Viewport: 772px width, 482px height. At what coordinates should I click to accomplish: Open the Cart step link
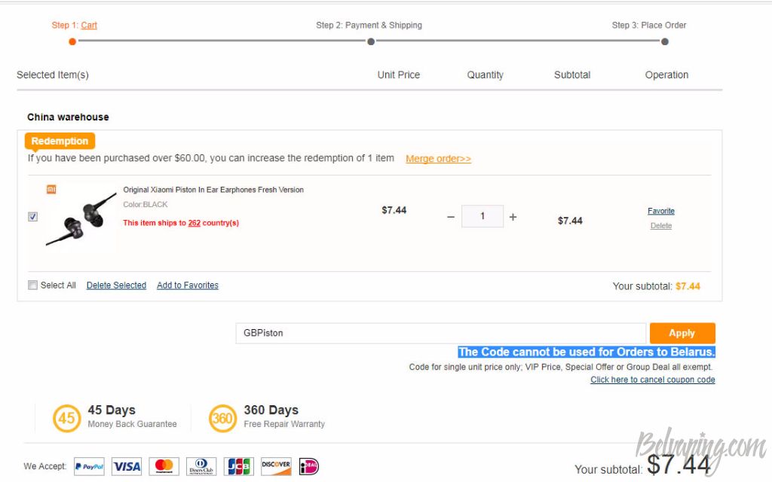click(x=89, y=25)
